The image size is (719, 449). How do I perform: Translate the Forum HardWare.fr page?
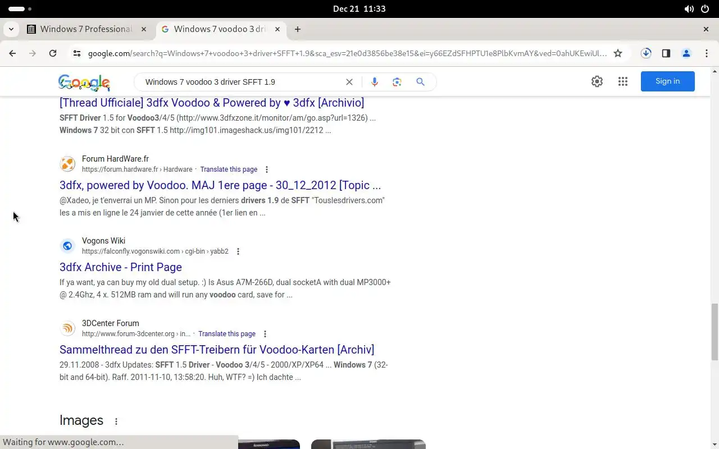click(229, 169)
